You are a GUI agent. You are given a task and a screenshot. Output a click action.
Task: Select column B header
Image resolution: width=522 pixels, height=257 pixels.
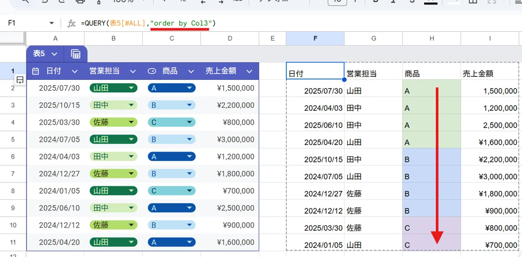pos(114,39)
